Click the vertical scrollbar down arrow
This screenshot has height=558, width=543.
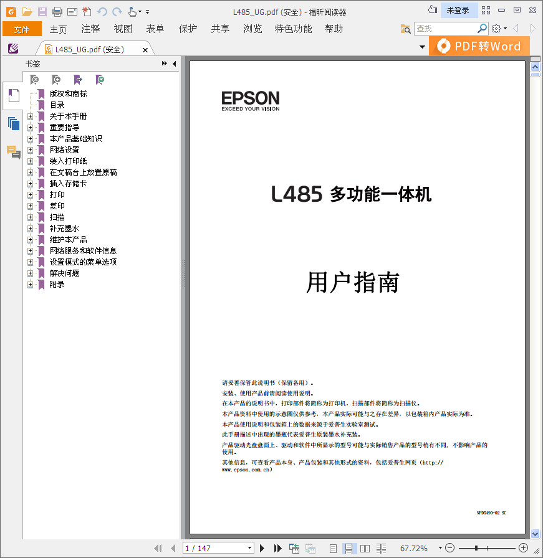click(x=535, y=534)
